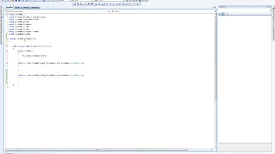The image size is (275, 154).
Task: Click the line 'using System.Data;'
Action: (19, 22)
